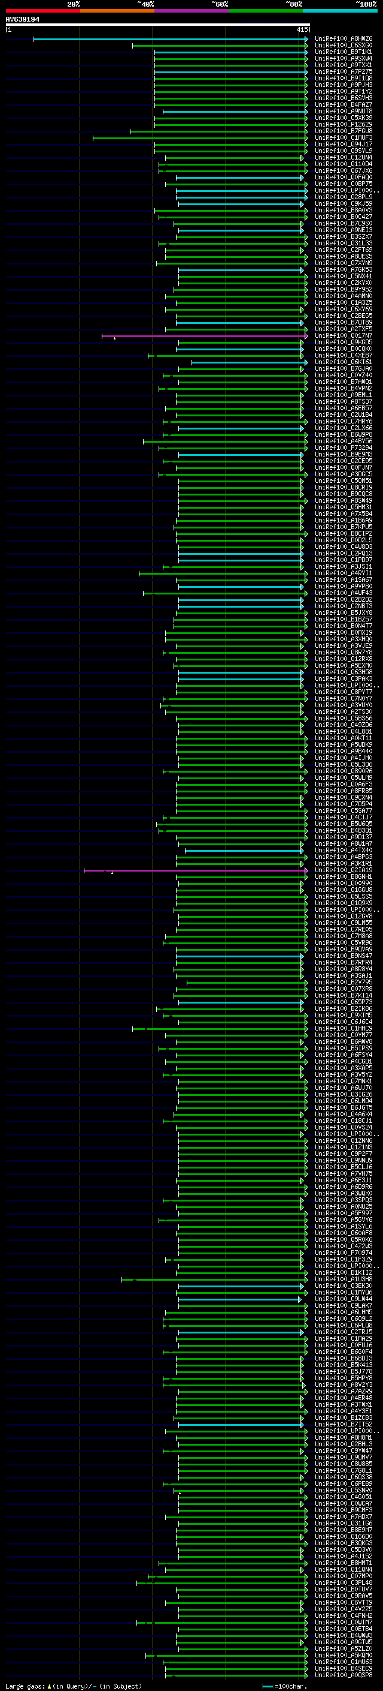This screenshot has height=1691, width=383.
Task: Click the green ~80% identity legend segment
Action: [x=265, y=11]
